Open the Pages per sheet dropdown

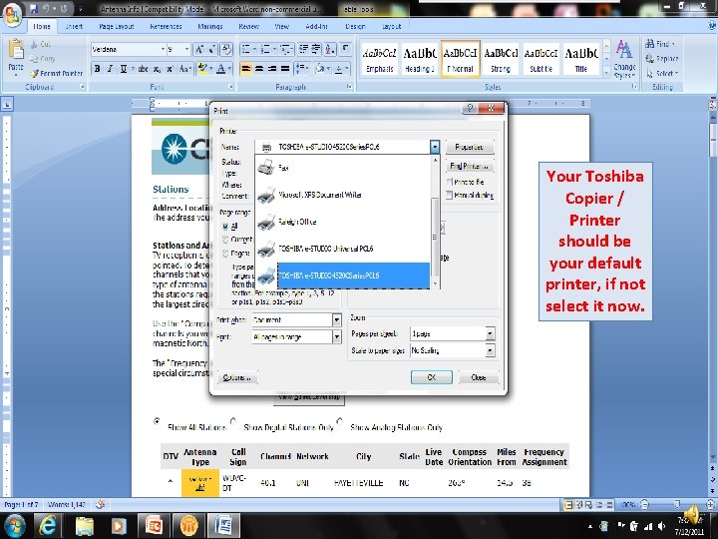[x=490, y=333]
